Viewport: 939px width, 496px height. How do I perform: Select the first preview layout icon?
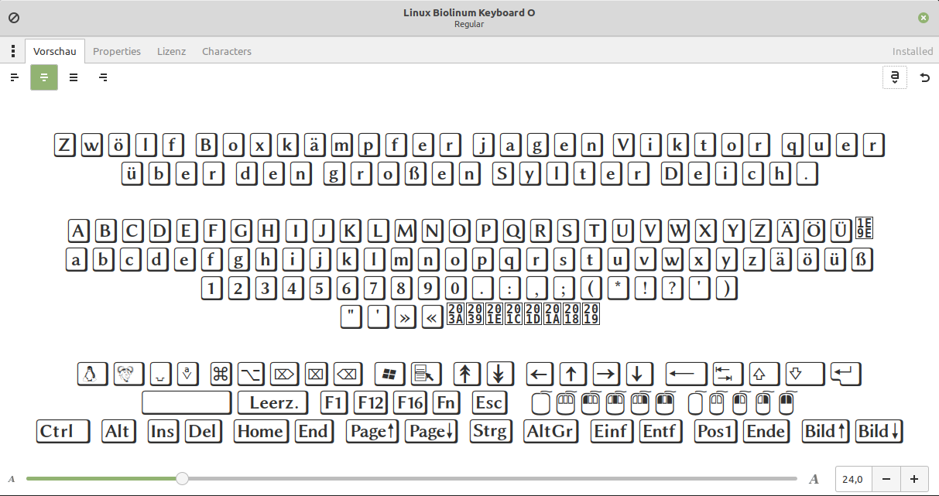coord(14,77)
